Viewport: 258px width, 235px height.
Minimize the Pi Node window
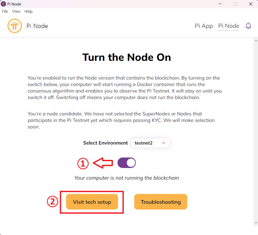tap(220, 4)
